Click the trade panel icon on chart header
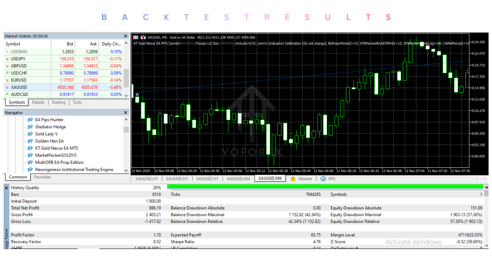 coord(136,37)
